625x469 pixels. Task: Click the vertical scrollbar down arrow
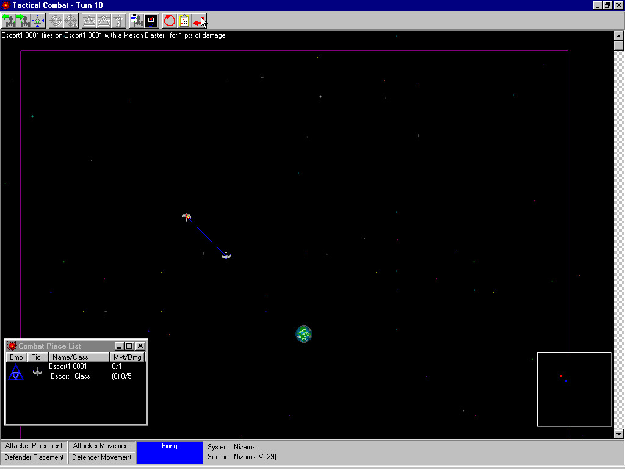(x=619, y=434)
